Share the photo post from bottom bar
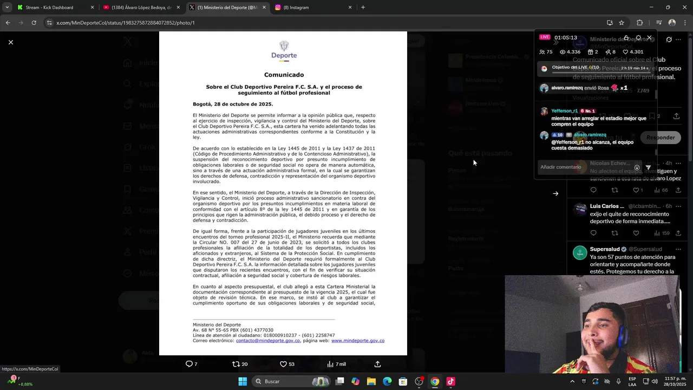This screenshot has width=693, height=390. (377, 364)
